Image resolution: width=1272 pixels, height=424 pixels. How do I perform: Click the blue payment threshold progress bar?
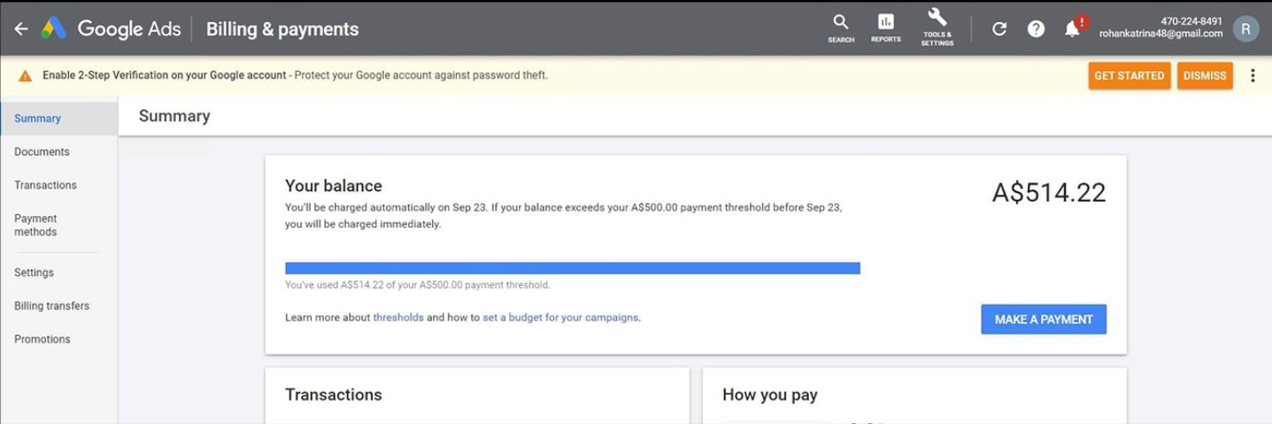pos(572,268)
